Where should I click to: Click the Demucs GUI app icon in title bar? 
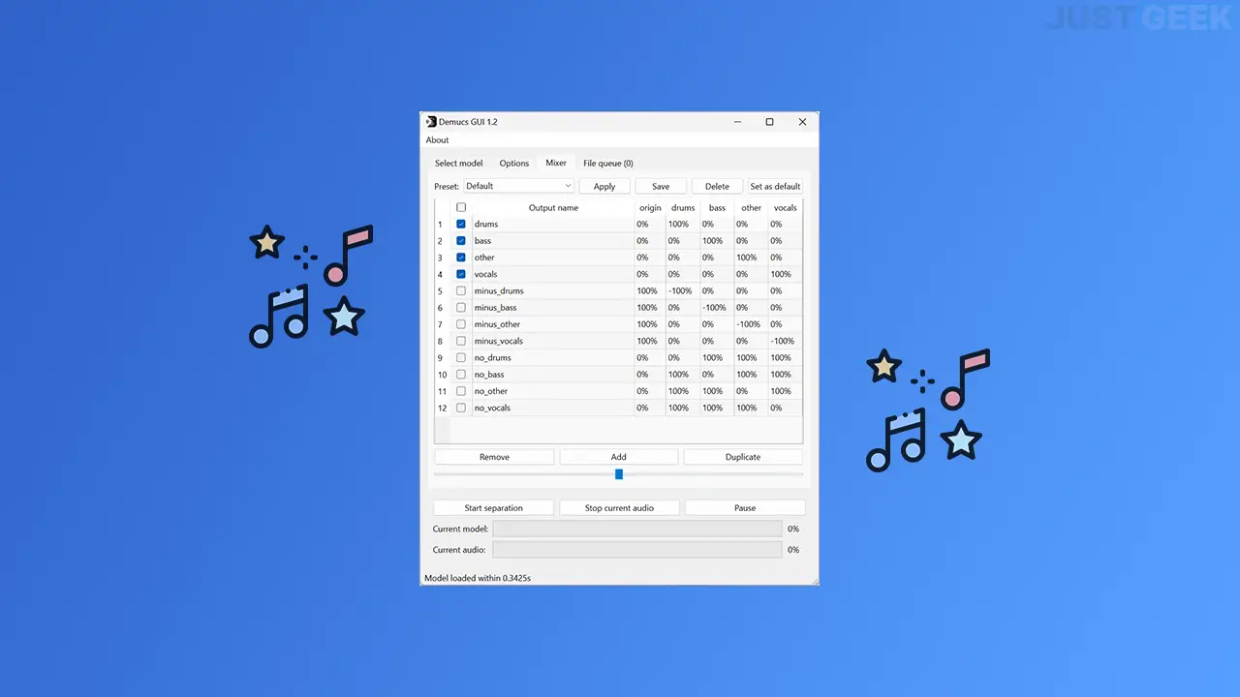click(431, 122)
